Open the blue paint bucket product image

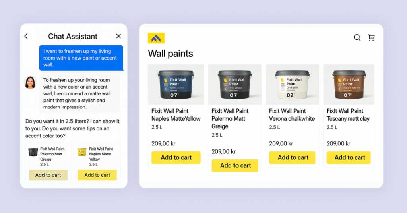pos(176,85)
